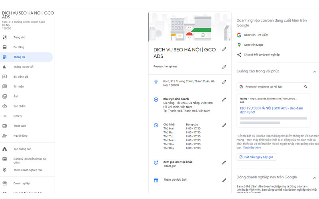Go to Bài đánh giá reviews menu
Viewport: 319px width, 199px height.
pyautogui.click(x=21, y=77)
